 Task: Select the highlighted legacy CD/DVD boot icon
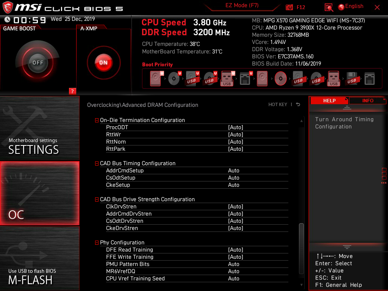click(x=281, y=78)
